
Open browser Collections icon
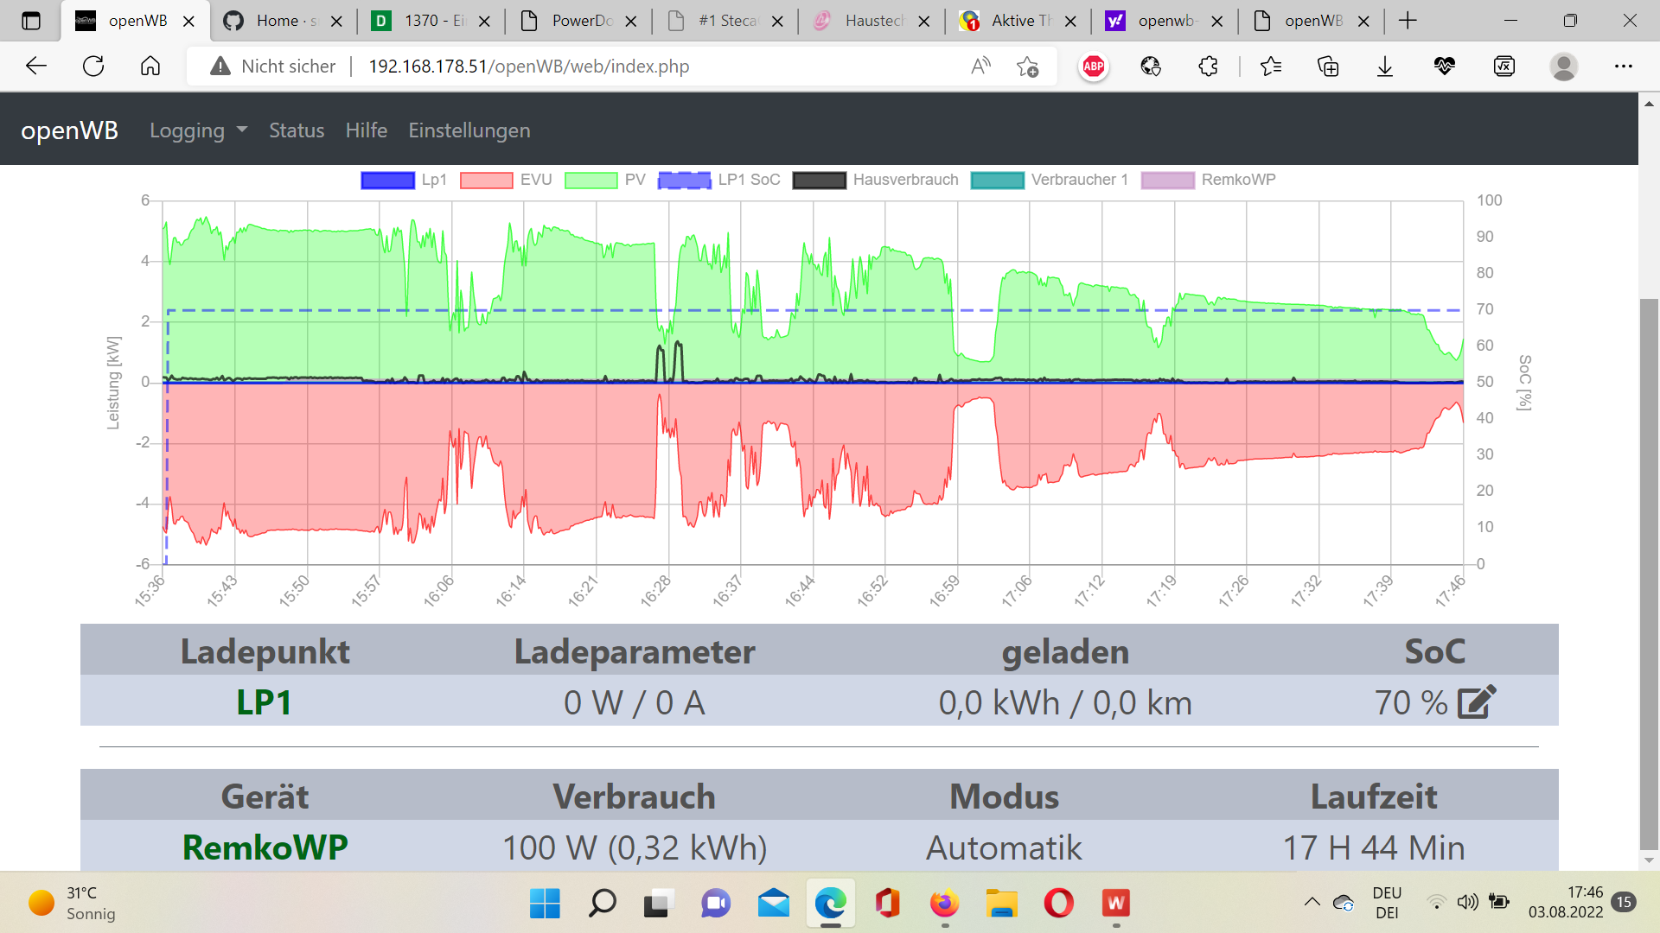click(x=1327, y=67)
